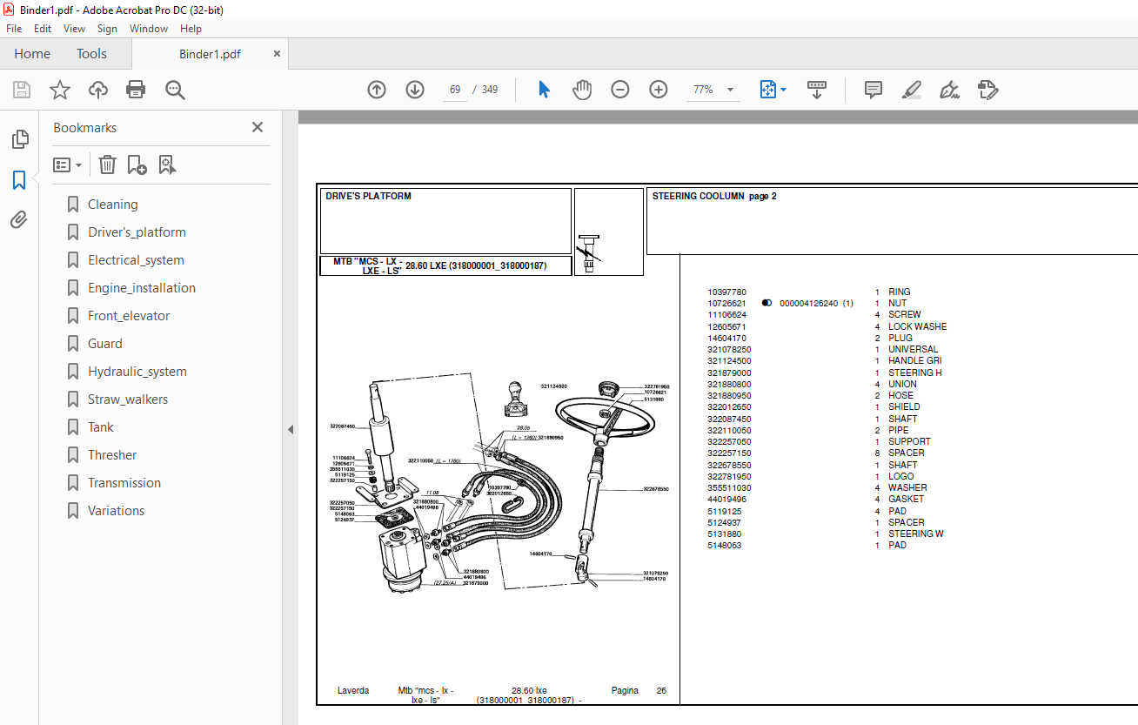Viewport: 1138px width, 725px height.
Task: Click the page number field showing 69
Action: coord(454,90)
